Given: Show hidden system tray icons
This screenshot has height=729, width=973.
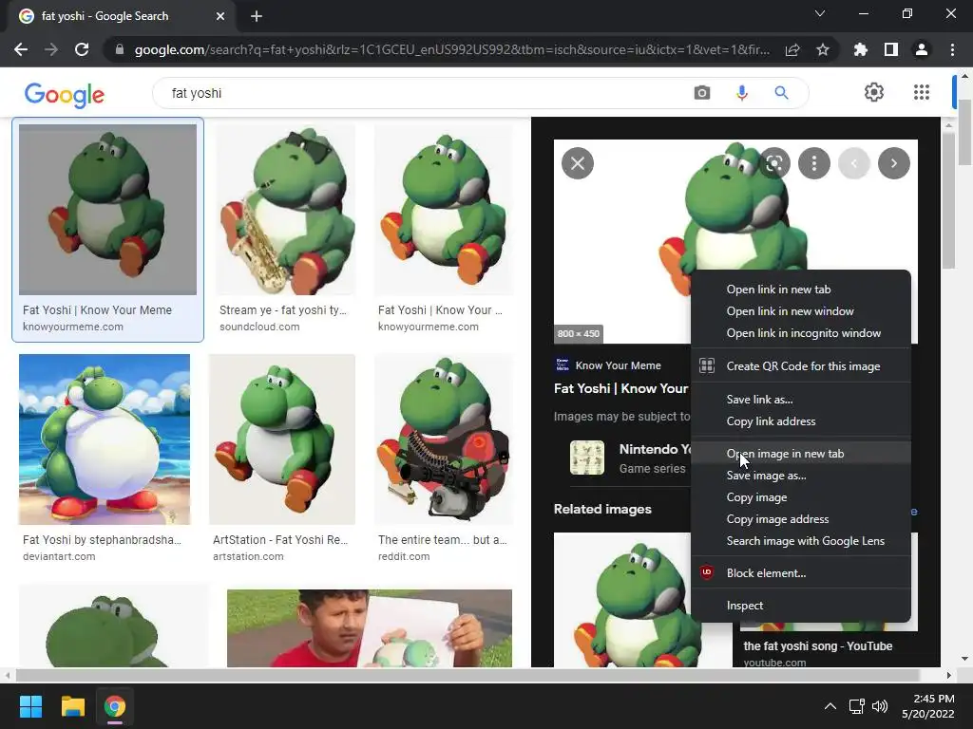Looking at the screenshot, I should tap(830, 706).
